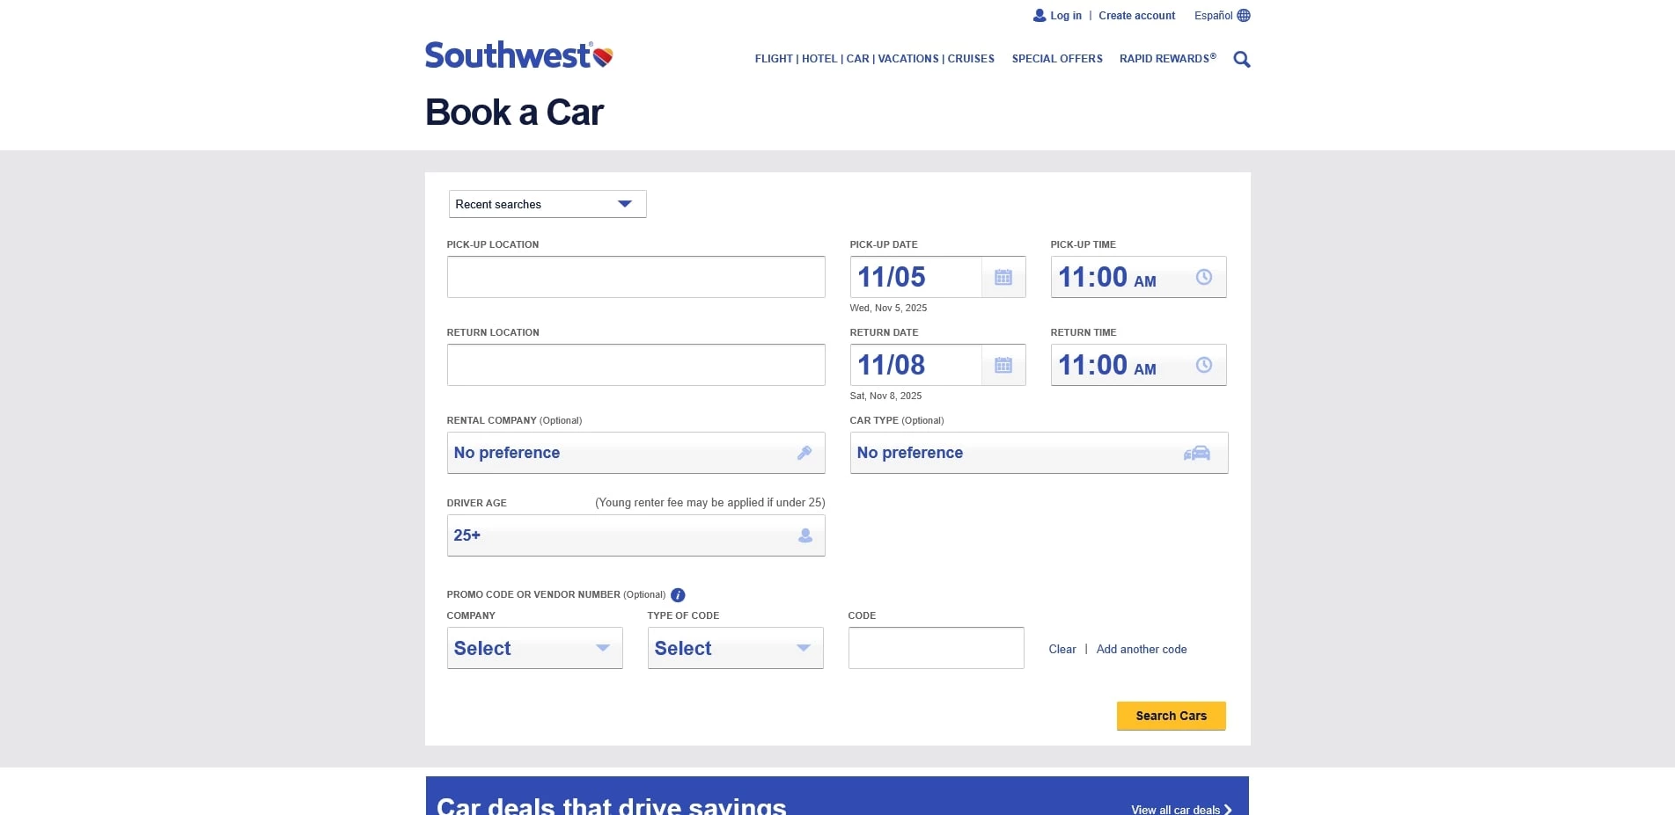Click the clock icon for pick-up time

coord(1203,276)
